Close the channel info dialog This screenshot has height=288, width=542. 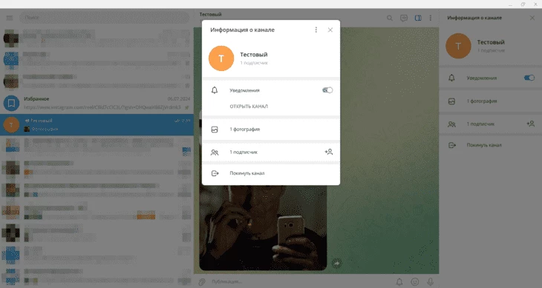pos(330,30)
